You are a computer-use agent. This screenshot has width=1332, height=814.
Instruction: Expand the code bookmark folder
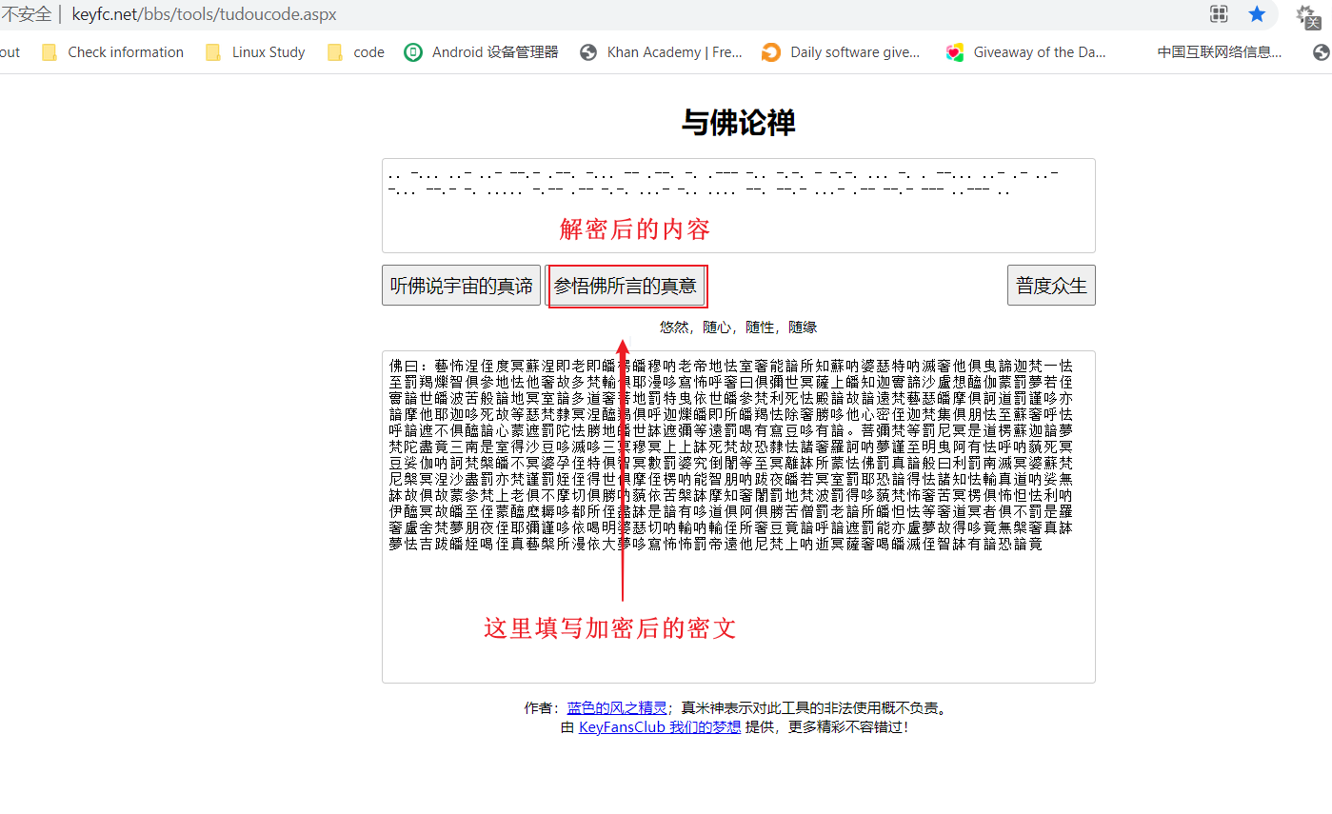point(356,52)
